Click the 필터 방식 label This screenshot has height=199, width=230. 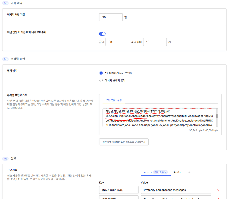pyautogui.click(x=12, y=71)
